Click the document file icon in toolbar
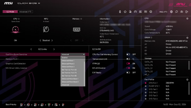Viewport: 191px width, 108px height. coord(130,12)
